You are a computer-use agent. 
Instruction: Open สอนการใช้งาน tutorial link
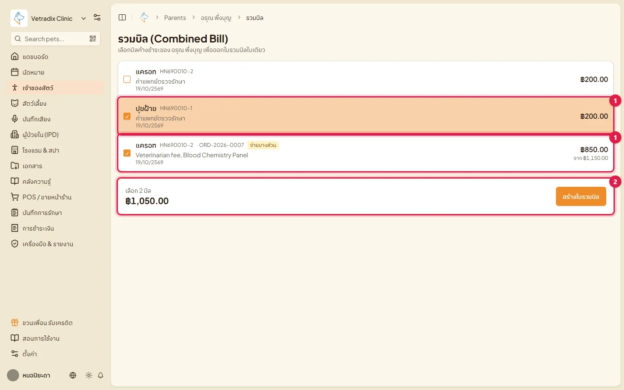point(55,338)
